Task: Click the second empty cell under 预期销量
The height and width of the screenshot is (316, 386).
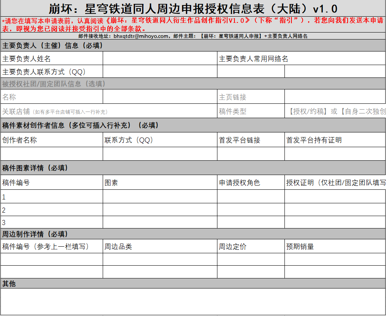Action: pos(335,272)
